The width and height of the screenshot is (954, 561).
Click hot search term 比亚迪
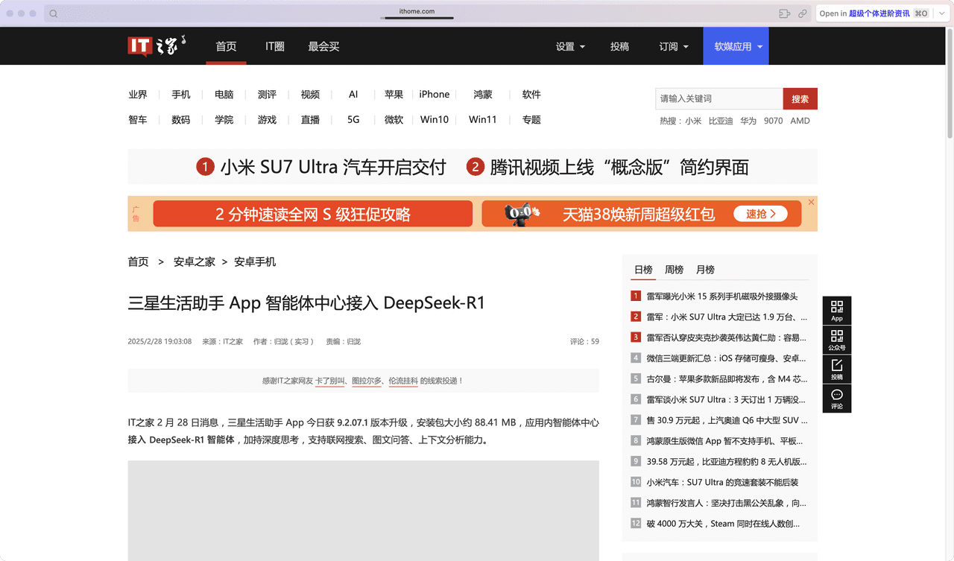(721, 121)
